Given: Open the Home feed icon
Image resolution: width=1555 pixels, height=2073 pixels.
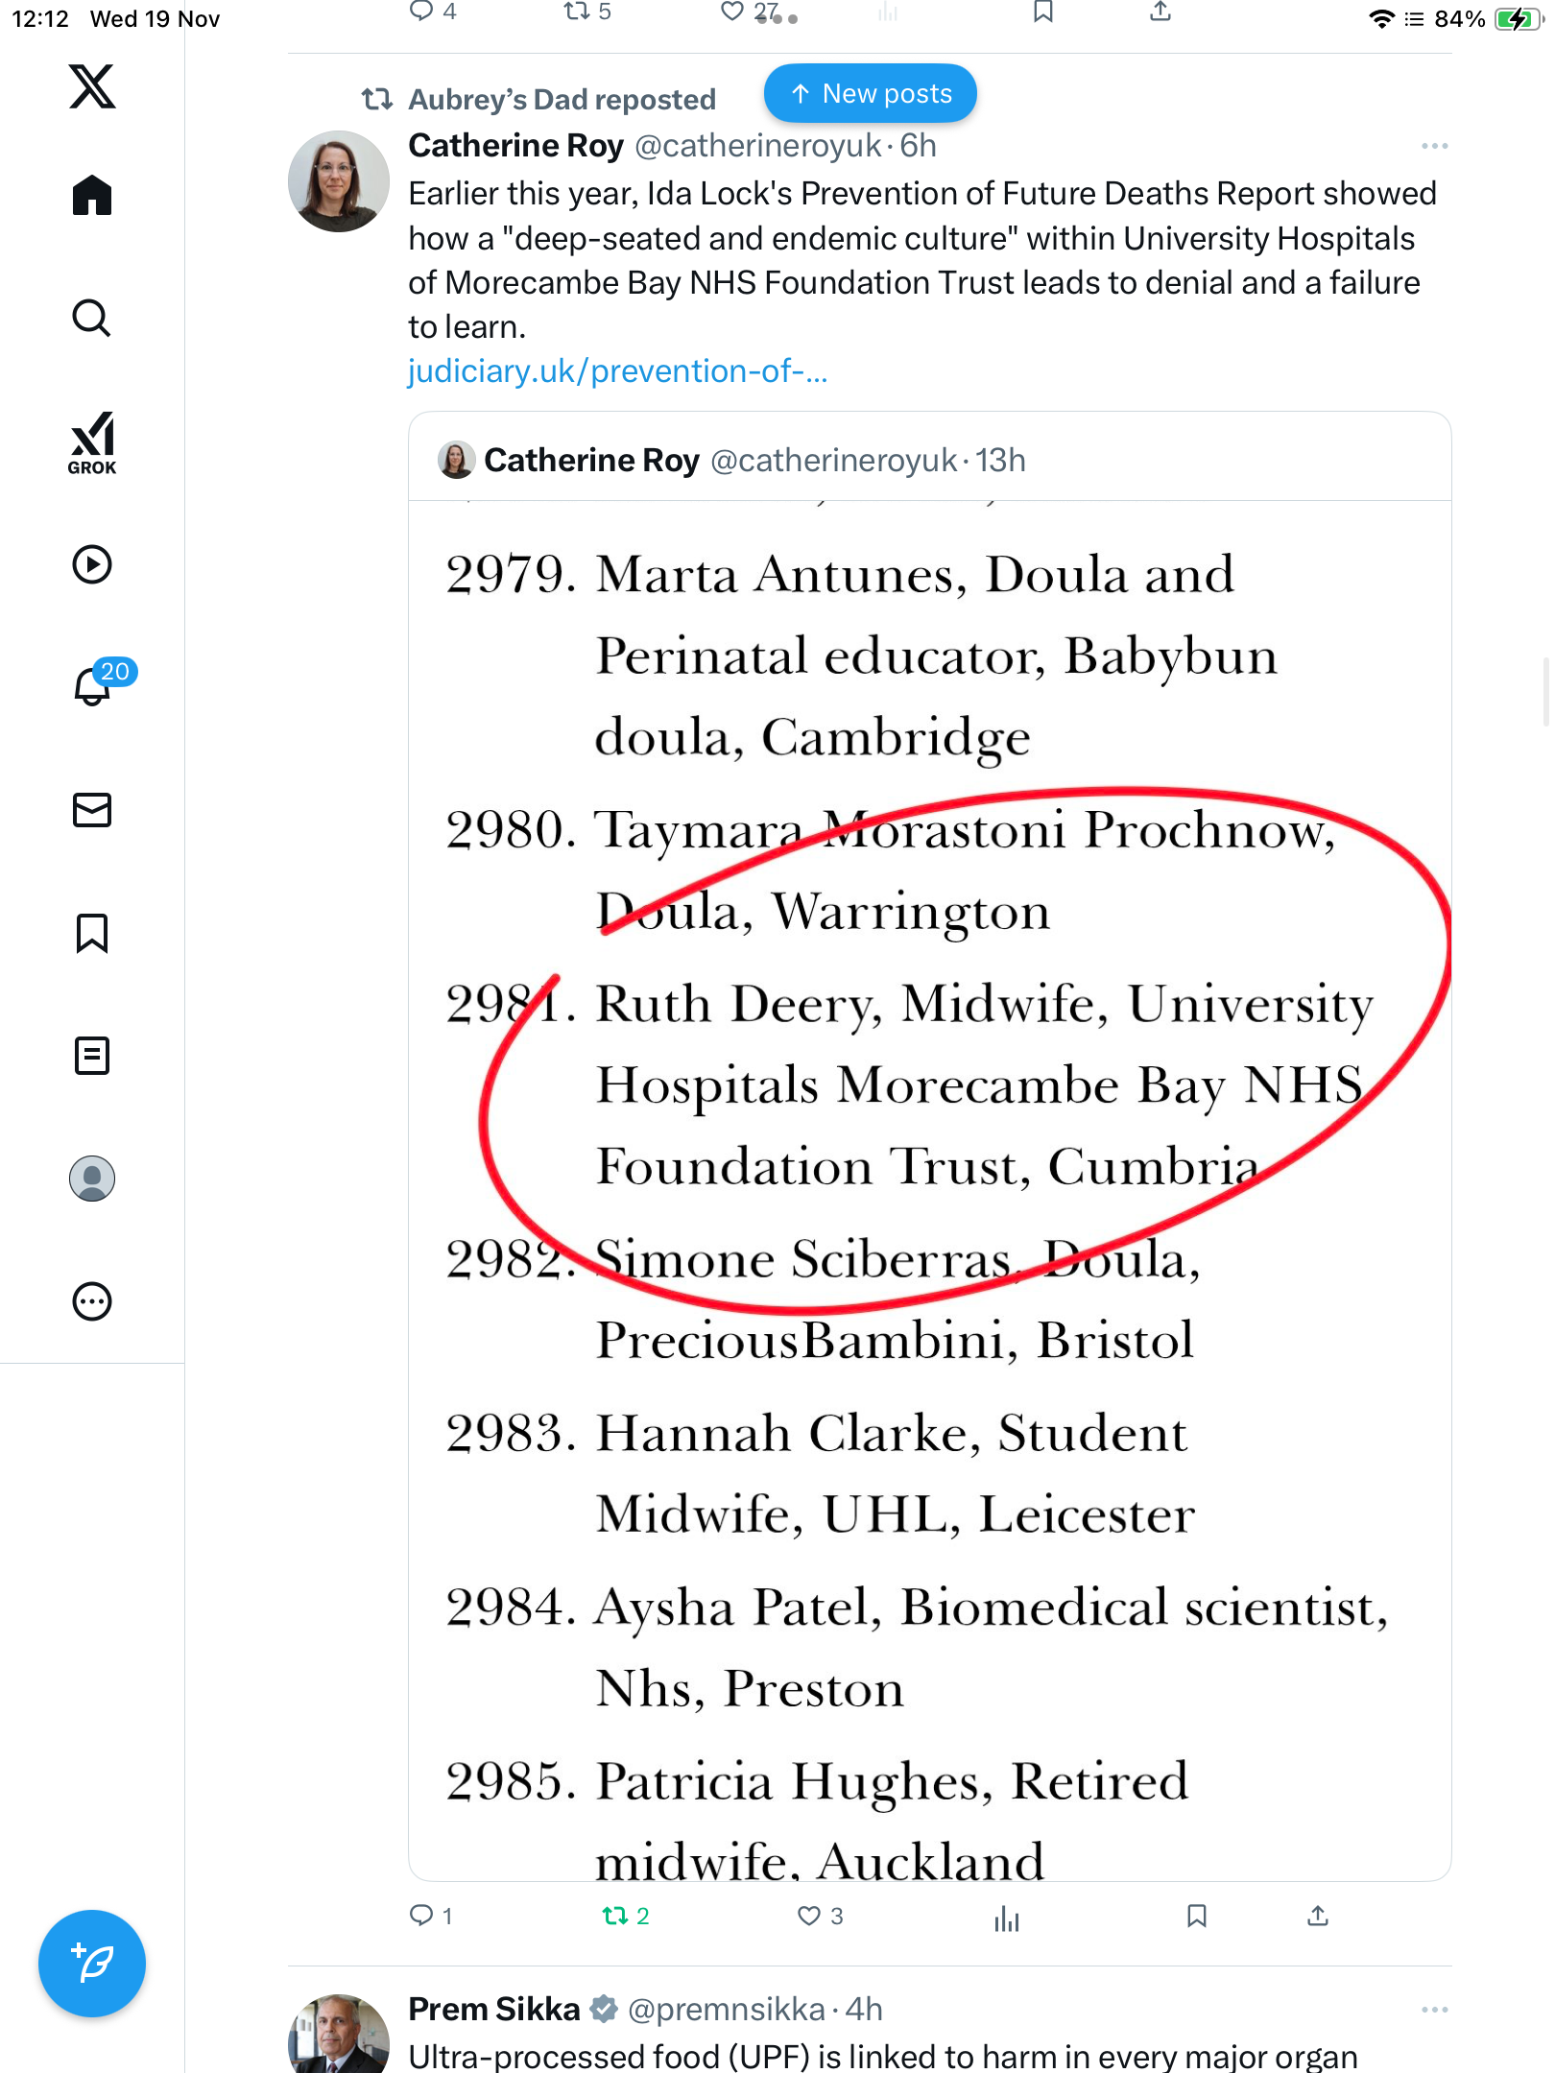Looking at the screenshot, I should (92, 196).
